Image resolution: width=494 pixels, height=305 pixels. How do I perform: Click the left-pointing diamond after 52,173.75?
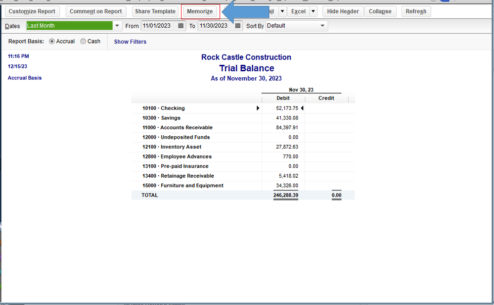(x=302, y=108)
